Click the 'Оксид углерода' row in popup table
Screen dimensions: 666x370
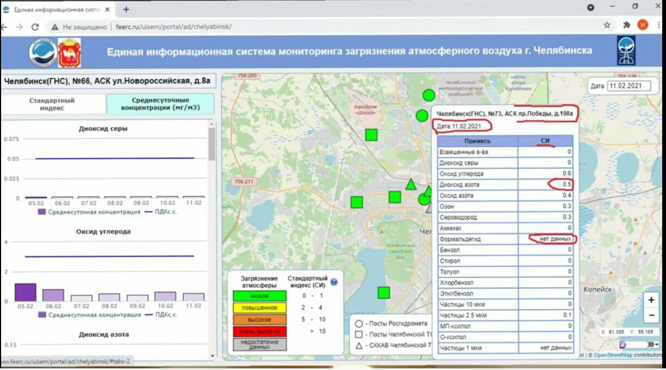(505, 174)
